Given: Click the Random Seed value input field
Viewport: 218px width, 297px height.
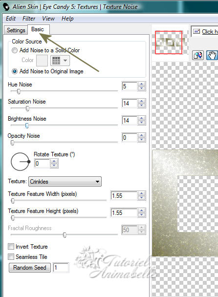Looking at the screenshot, I should 61,268.
